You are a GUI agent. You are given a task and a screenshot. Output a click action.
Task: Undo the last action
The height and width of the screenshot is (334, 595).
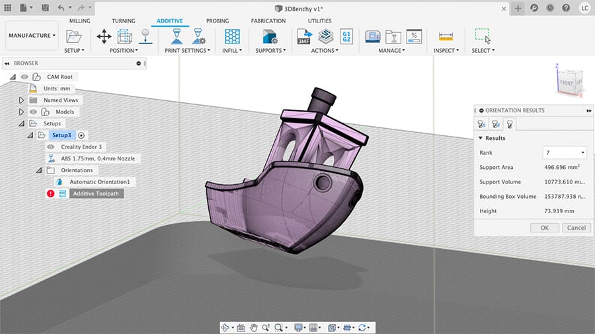point(61,7)
